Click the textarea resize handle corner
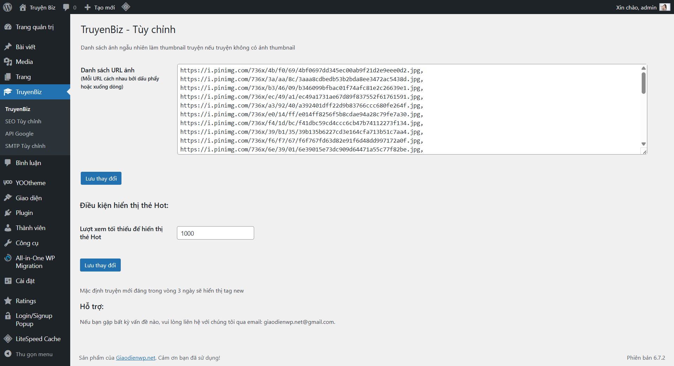Viewport: 674px width, 366px height. [644, 151]
